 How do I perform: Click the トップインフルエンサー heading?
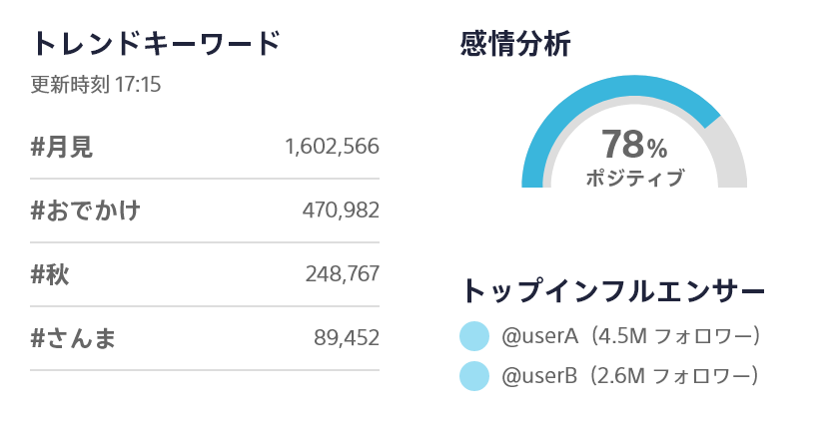(x=612, y=290)
